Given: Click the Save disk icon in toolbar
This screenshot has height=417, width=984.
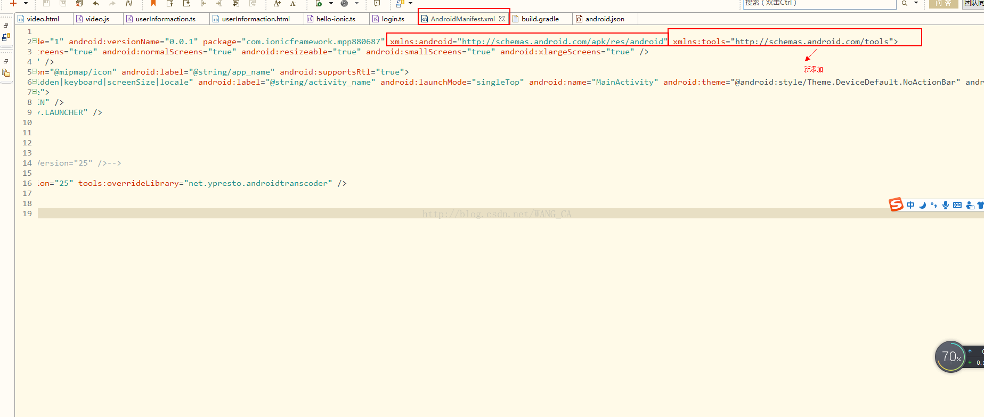Looking at the screenshot, I should click(46, 3).
